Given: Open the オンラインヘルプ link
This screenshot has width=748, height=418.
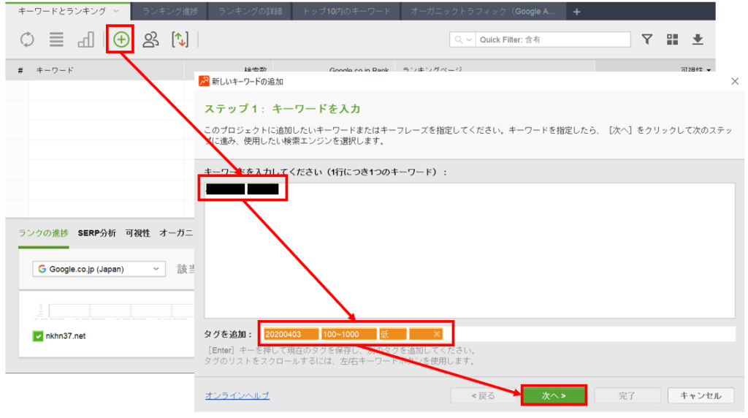Looking at the screenshot, I should pos(237,395).
